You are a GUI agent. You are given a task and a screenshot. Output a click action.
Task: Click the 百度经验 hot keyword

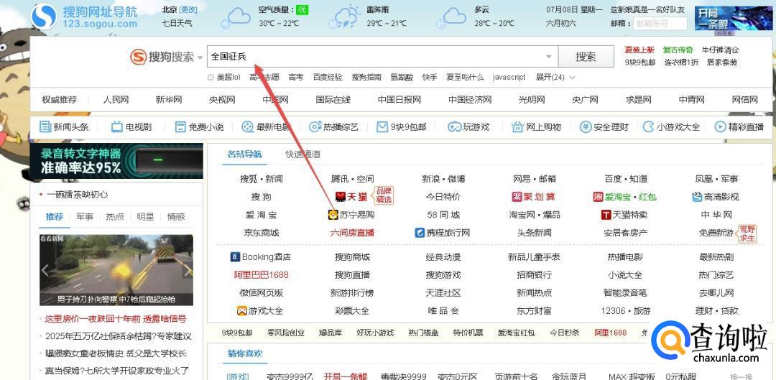(x=328, y=78)
